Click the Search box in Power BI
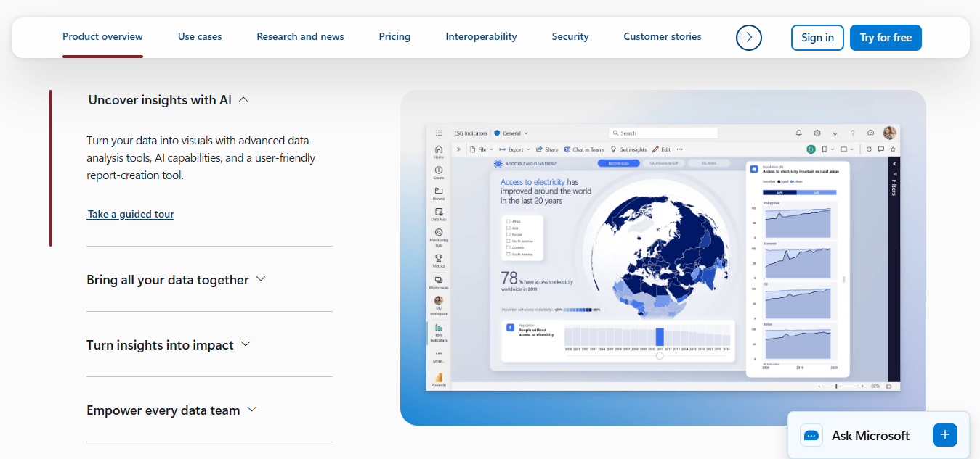Image resolution: width=980 pixels, height=459 pixels. tap(663, 133)
